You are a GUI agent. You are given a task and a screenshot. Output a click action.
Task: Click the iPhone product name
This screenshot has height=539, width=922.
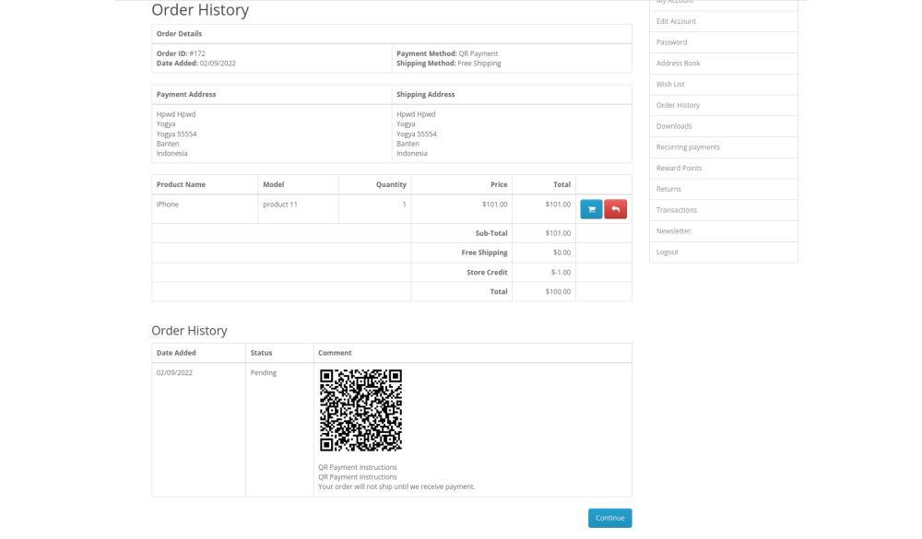[x=168, y=205]
